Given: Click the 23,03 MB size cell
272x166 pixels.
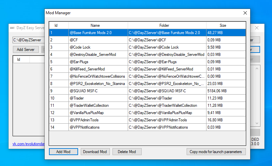Looking at the screenshot, I should tap(226, 84).
